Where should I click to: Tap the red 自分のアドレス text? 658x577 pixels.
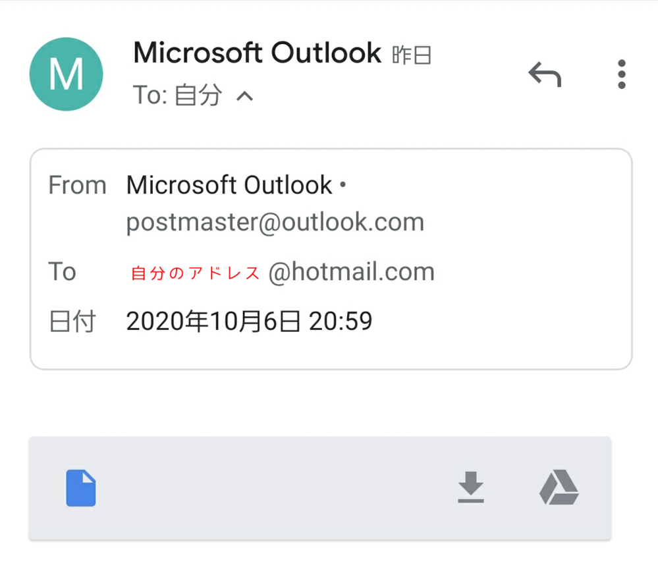[196, 273]
